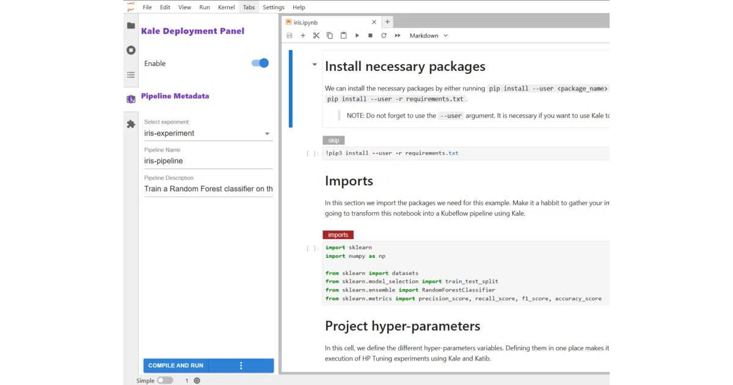Click the COMPILE AND RUN button

click(x=176, y=365)
